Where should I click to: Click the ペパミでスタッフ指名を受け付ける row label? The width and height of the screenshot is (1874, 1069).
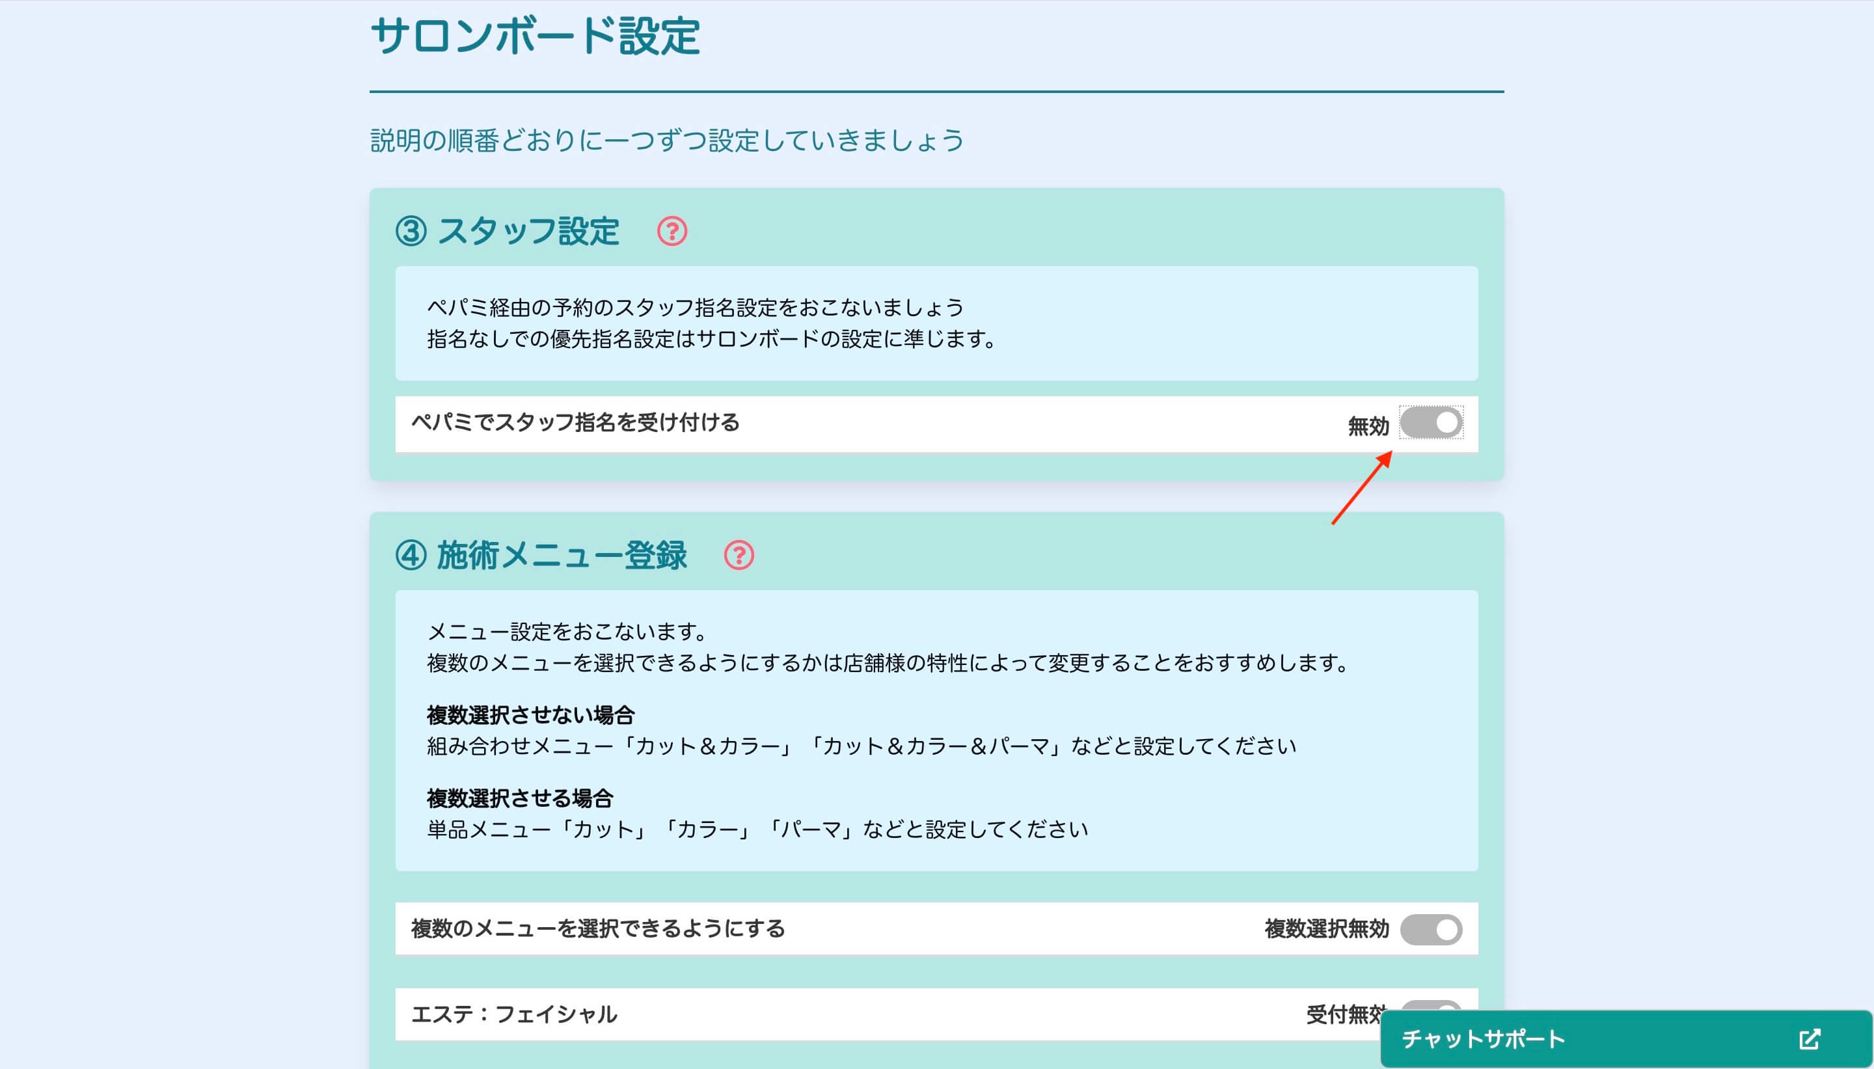click(577, 422)
